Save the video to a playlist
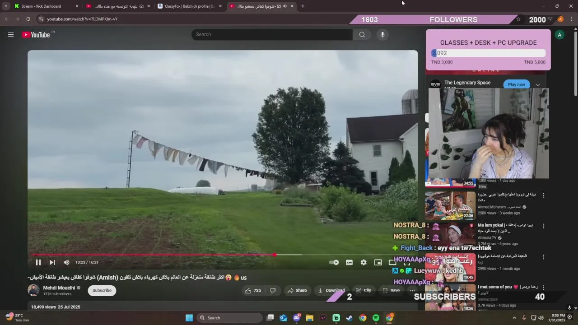Screen dimensions: 578x325 coord(391,291)
